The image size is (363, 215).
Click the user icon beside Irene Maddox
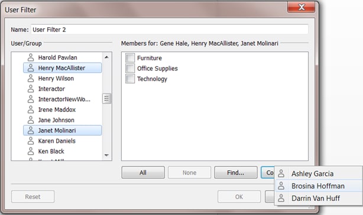pyautogui.click(x=31, y=110)
